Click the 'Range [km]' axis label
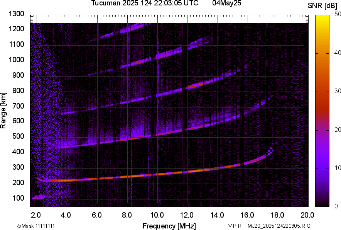The image size is (341, 230). (x=3, y=111)
